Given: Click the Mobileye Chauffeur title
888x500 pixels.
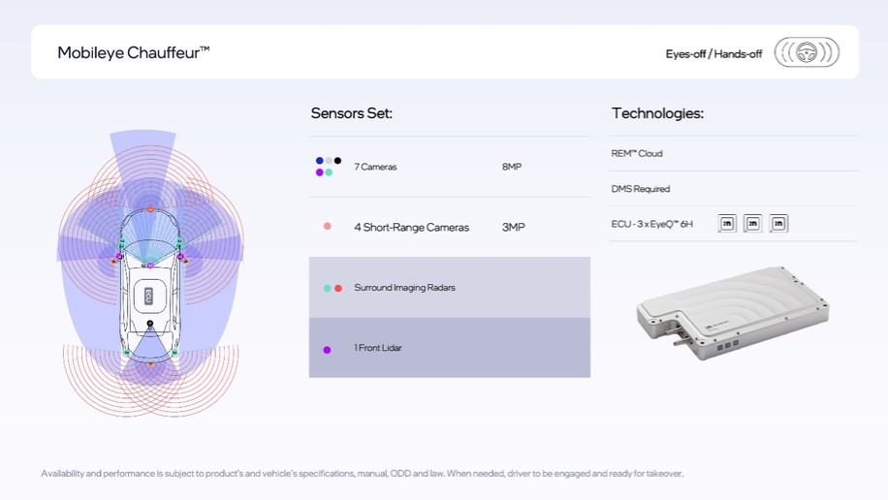Looking at the screenshot, I should point(134,52).
